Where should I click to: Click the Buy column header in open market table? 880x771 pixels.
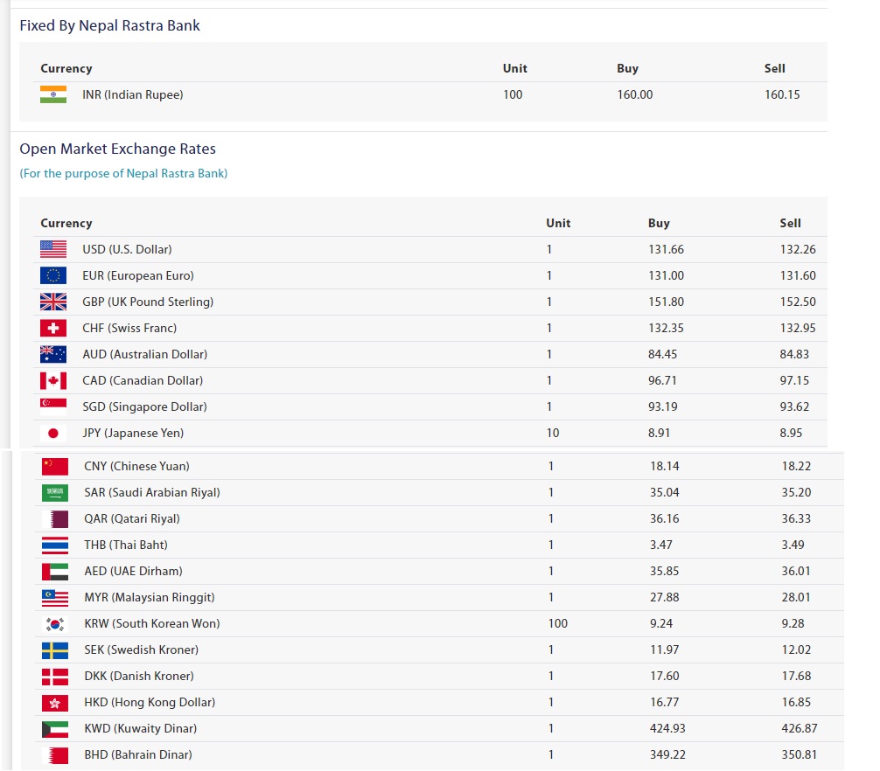pos(659,223)
